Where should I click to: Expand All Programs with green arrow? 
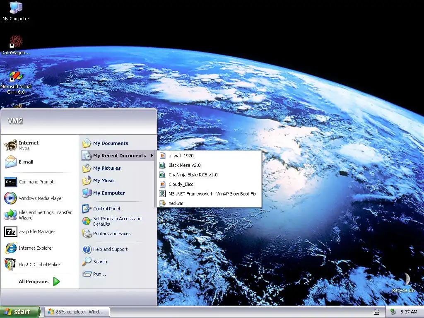[39, 282]
